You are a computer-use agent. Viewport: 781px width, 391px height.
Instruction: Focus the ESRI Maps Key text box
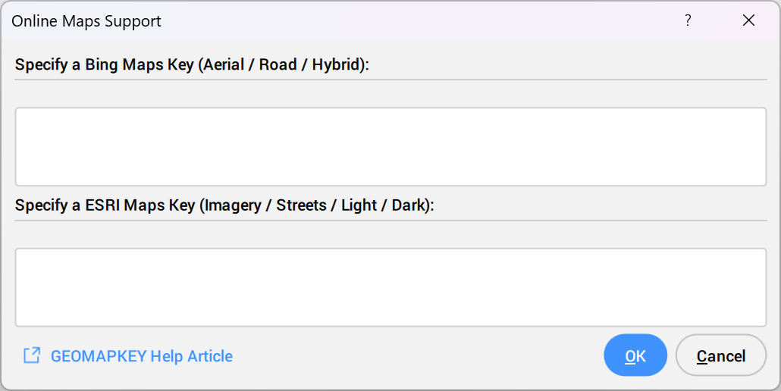[390, 287]
